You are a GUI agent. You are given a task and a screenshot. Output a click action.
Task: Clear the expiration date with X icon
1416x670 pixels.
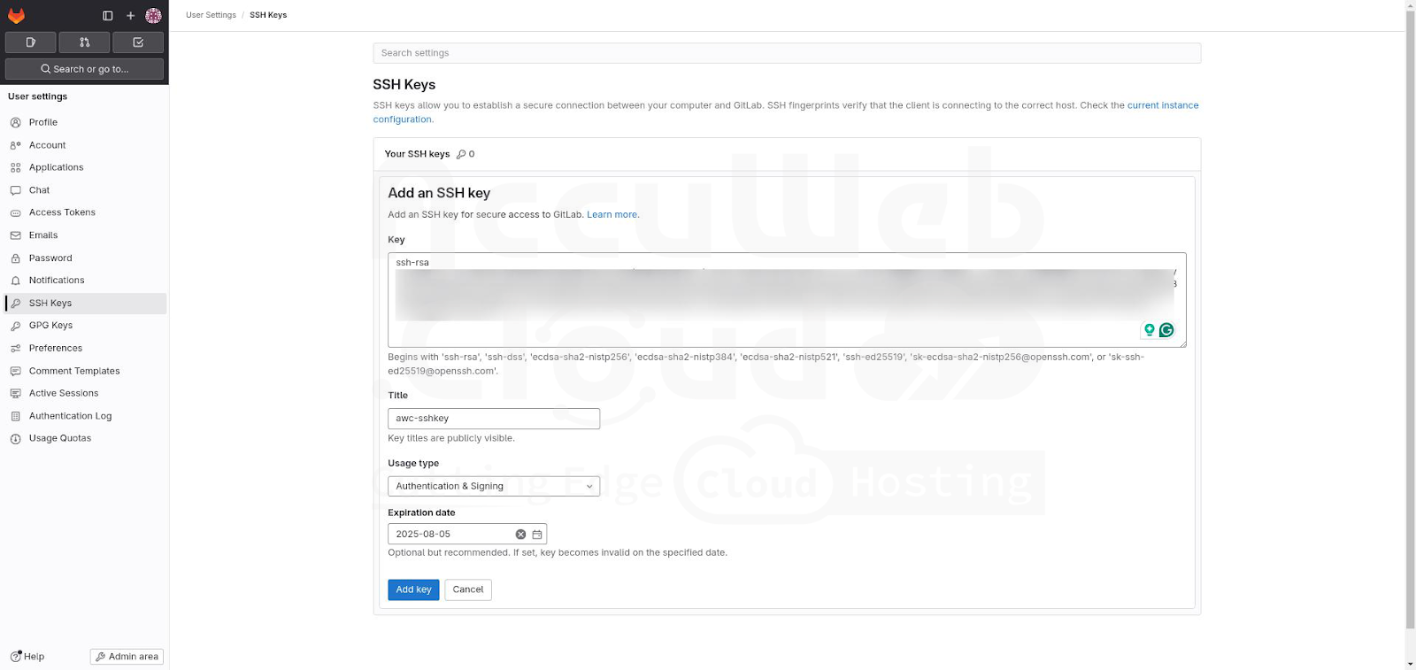[520, 535]
